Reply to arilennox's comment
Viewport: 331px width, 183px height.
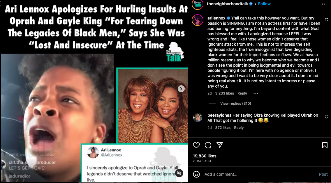(x=242, y=93)
